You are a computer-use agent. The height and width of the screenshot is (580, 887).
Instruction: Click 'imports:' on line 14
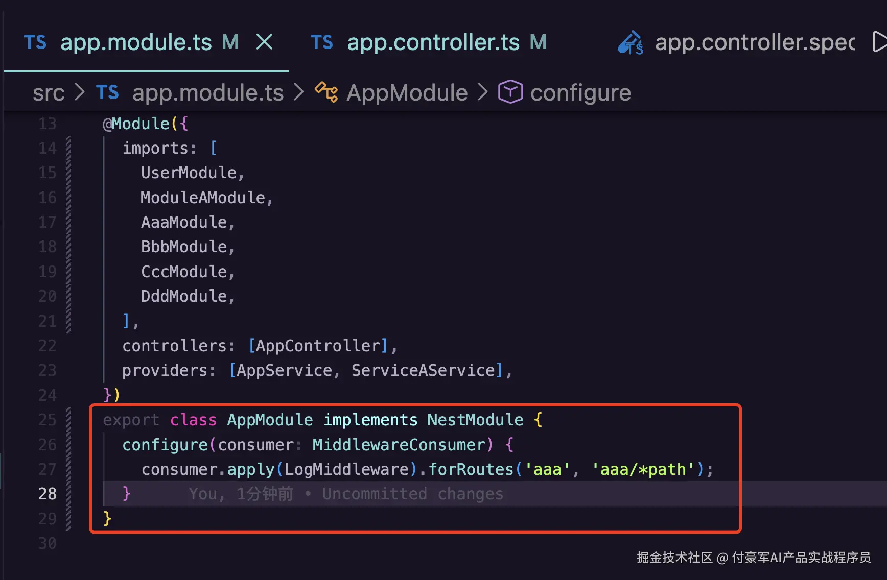tap(159, 148)
